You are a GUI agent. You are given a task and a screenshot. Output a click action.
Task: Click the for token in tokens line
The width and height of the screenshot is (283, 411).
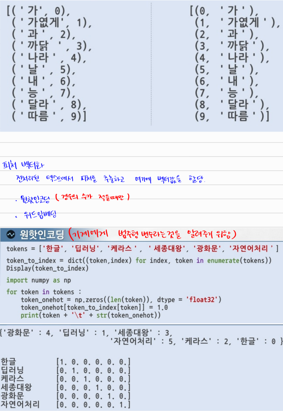pyautogui.click(x=44, y=292)
